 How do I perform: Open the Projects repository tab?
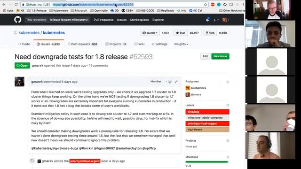coord(116,44)
